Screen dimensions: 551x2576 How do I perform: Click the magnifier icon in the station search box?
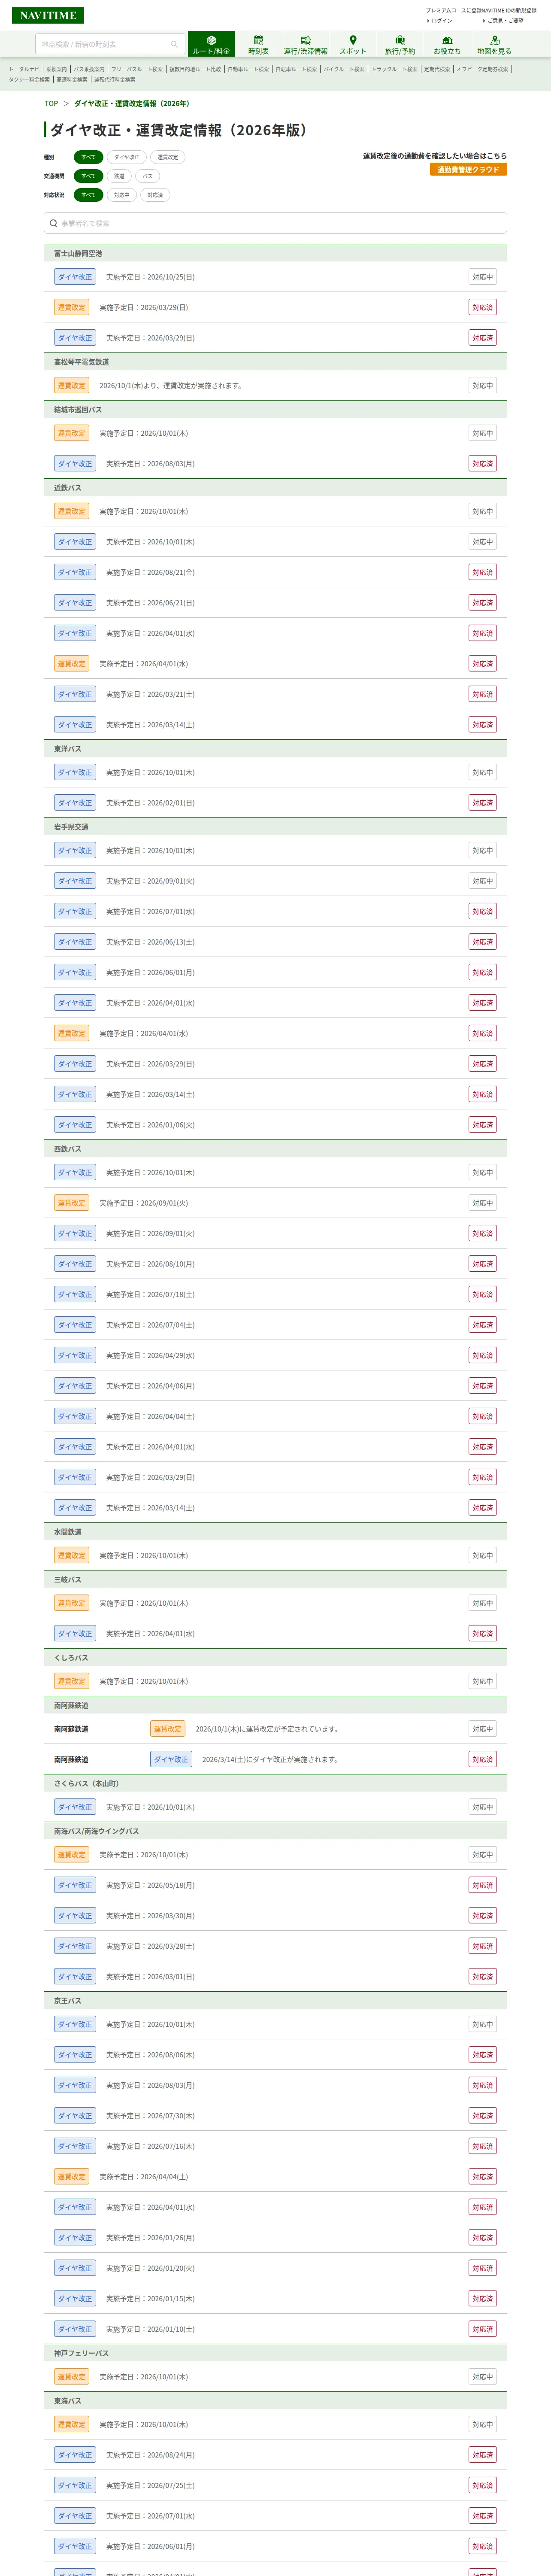pyautogui.click(x=174, y=44)
